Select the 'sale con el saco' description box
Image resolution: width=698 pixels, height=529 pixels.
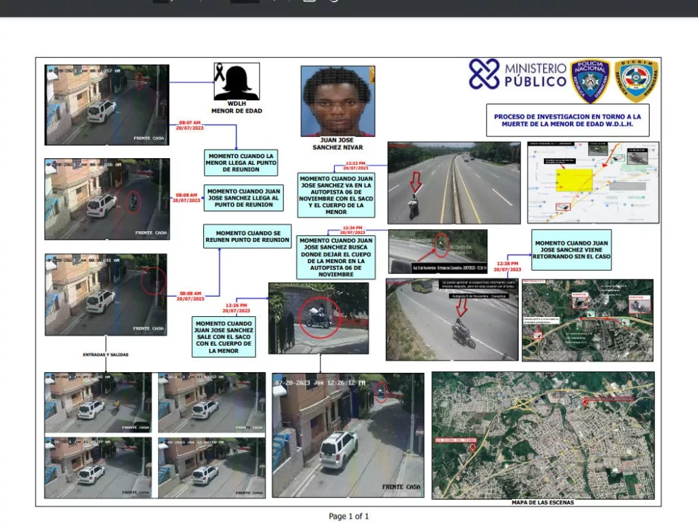(224, 337)
